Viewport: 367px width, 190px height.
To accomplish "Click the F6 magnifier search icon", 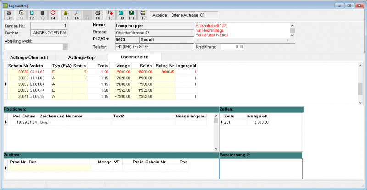I will pyautogui.click(x=77, y=15).
